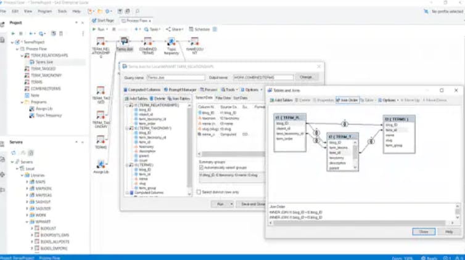The image size is (465, 260).
Task: Open Schedule in the process flow toolbar
Action: (199, 30)
